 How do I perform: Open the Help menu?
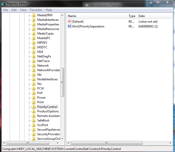(49, 10)
